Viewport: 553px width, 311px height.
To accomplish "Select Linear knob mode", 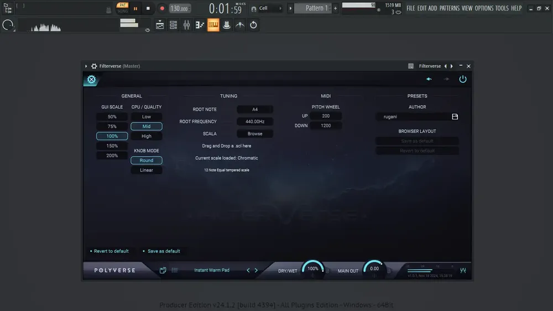I will 147,170.
